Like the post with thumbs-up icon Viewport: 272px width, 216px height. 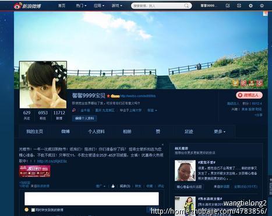[x=113, y=186]
